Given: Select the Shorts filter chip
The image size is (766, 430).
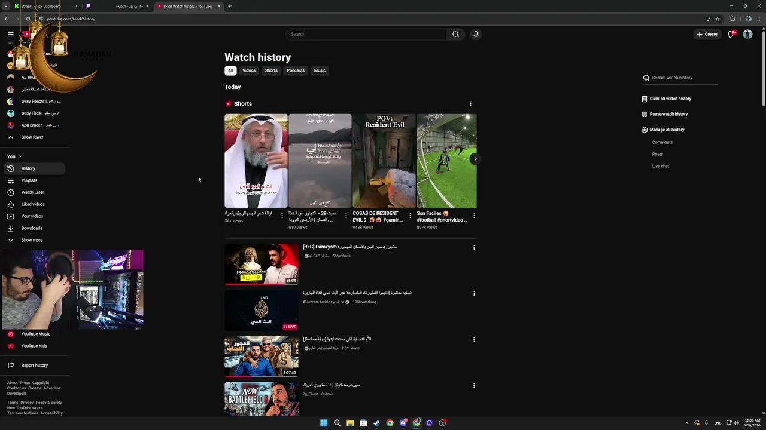Looking at the screenshot, I should point(271,70).
